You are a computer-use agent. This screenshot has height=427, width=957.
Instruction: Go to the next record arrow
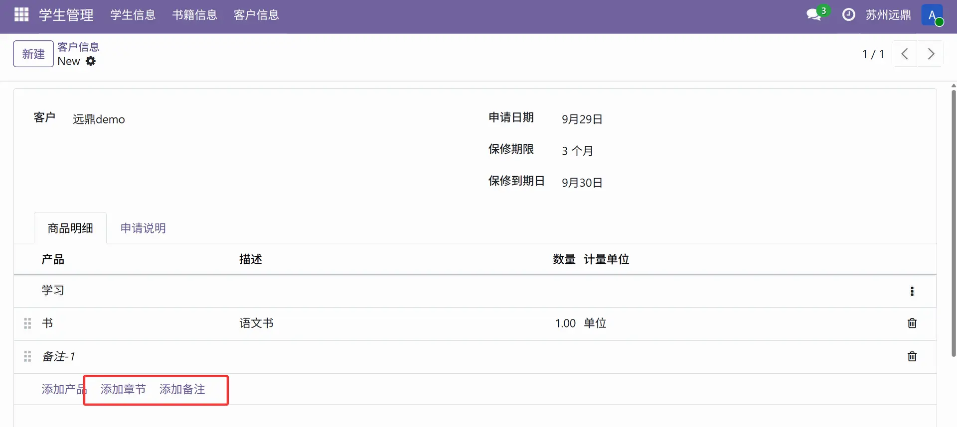(x=931, y=54)
